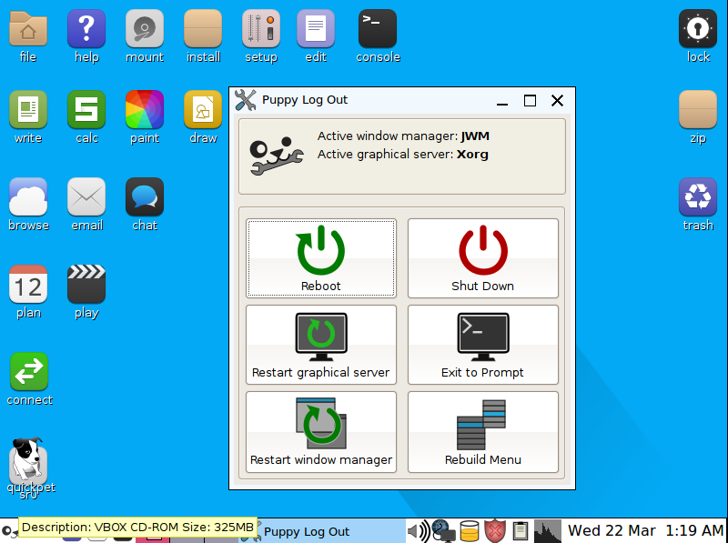Open the zip archiver icon
The height and width of the screenshot is (543, 728).
point(698,109)
